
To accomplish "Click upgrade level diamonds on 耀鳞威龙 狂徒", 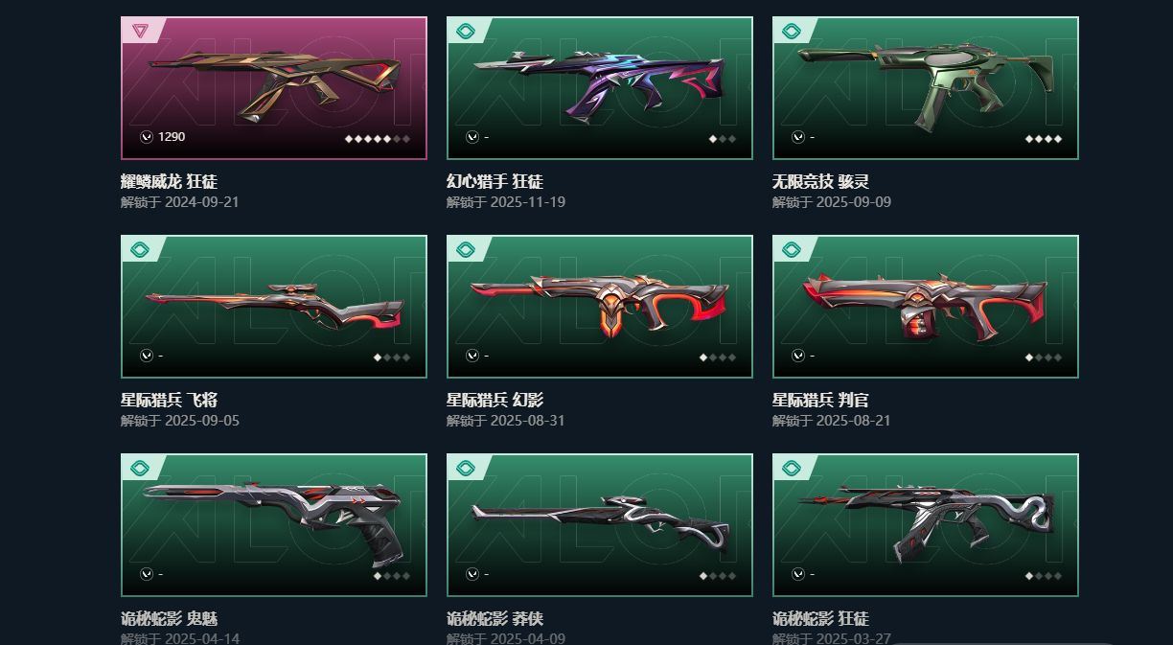I will coord(378,138).
